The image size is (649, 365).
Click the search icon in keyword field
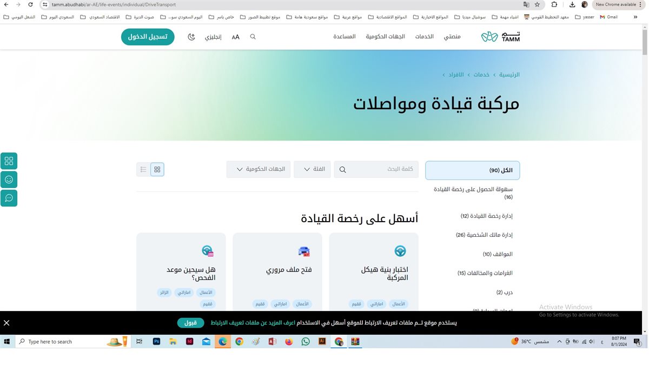click(342, 169)
